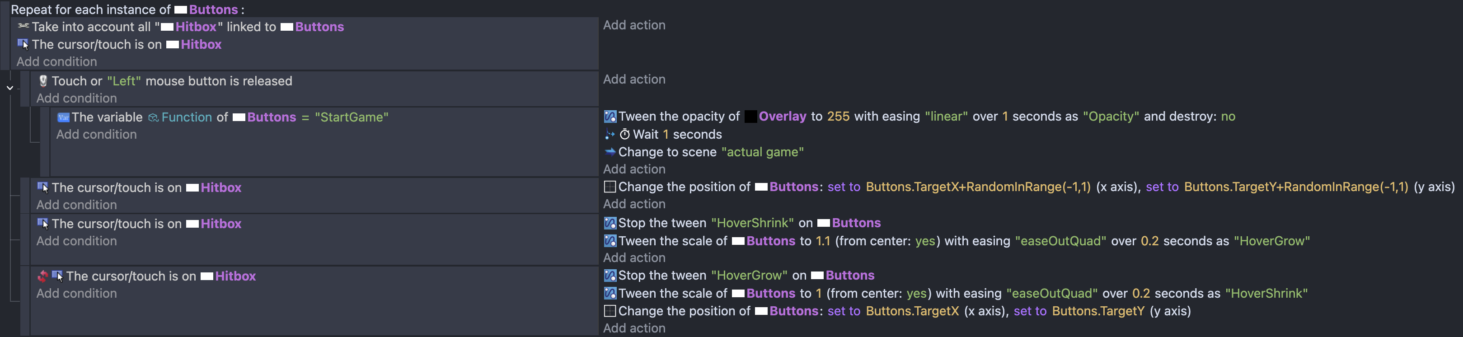Click "Add action" below the Change to scene action

coord(634,169)
